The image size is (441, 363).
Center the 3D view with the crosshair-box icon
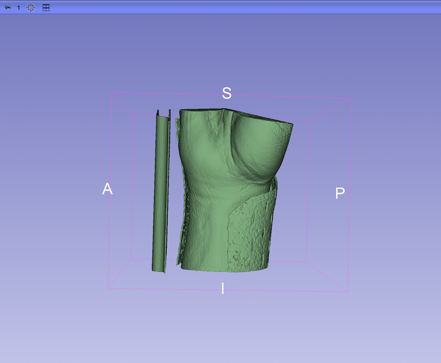31,8
